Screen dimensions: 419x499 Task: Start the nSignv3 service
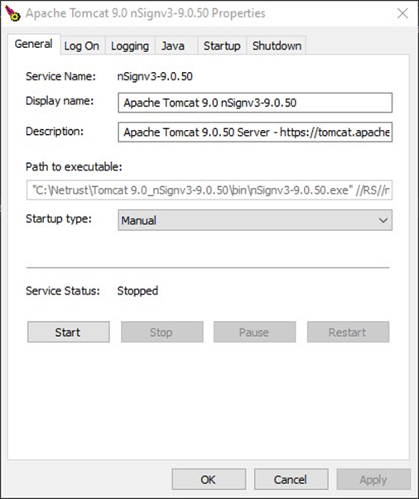click(69, 332)
